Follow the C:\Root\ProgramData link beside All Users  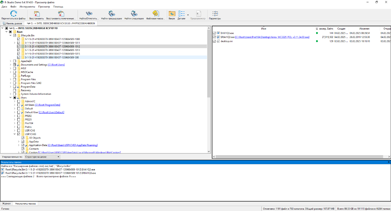pos(48,105)
